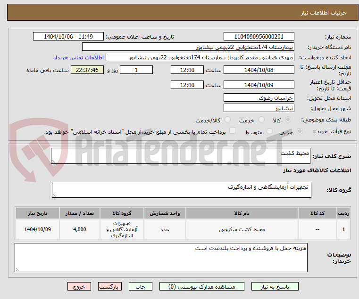
Task: Click the محیط کشت میکروبی cell
Action: tap(242, 229)
